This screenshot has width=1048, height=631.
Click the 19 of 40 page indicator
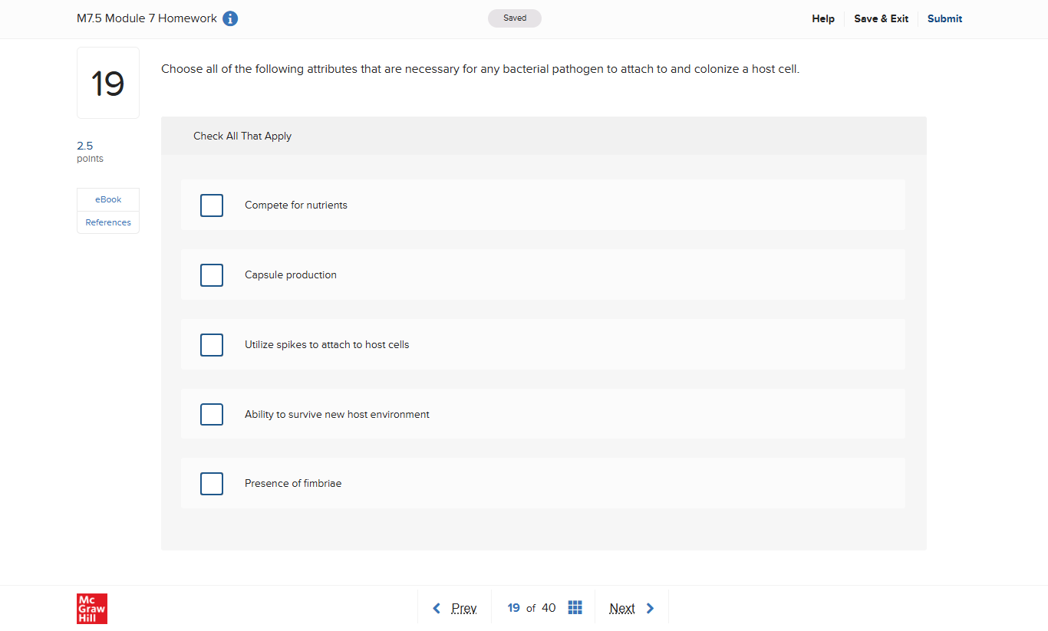pos(530,607)
